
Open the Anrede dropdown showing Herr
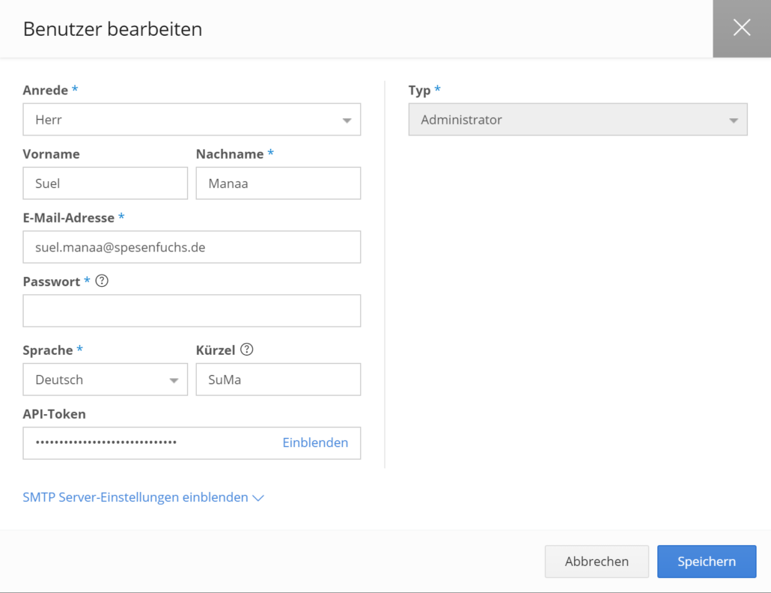tap(191, 119)
